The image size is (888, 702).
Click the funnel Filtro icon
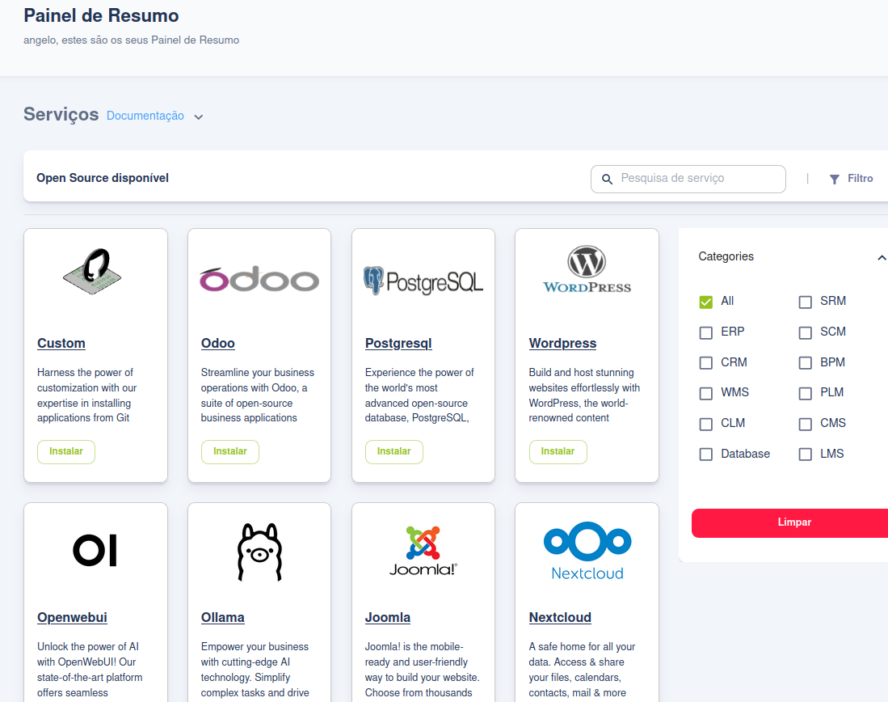(834, 180)
